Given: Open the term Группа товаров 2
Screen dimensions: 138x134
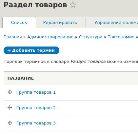Looking at the screenshot, I should 36,108.
